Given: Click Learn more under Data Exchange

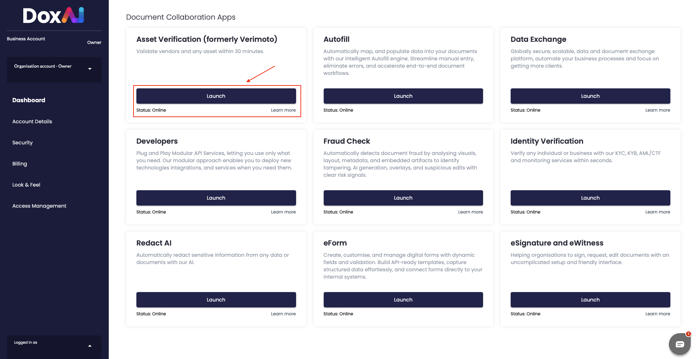Looking at the screenshot, I should coord(658,110).
